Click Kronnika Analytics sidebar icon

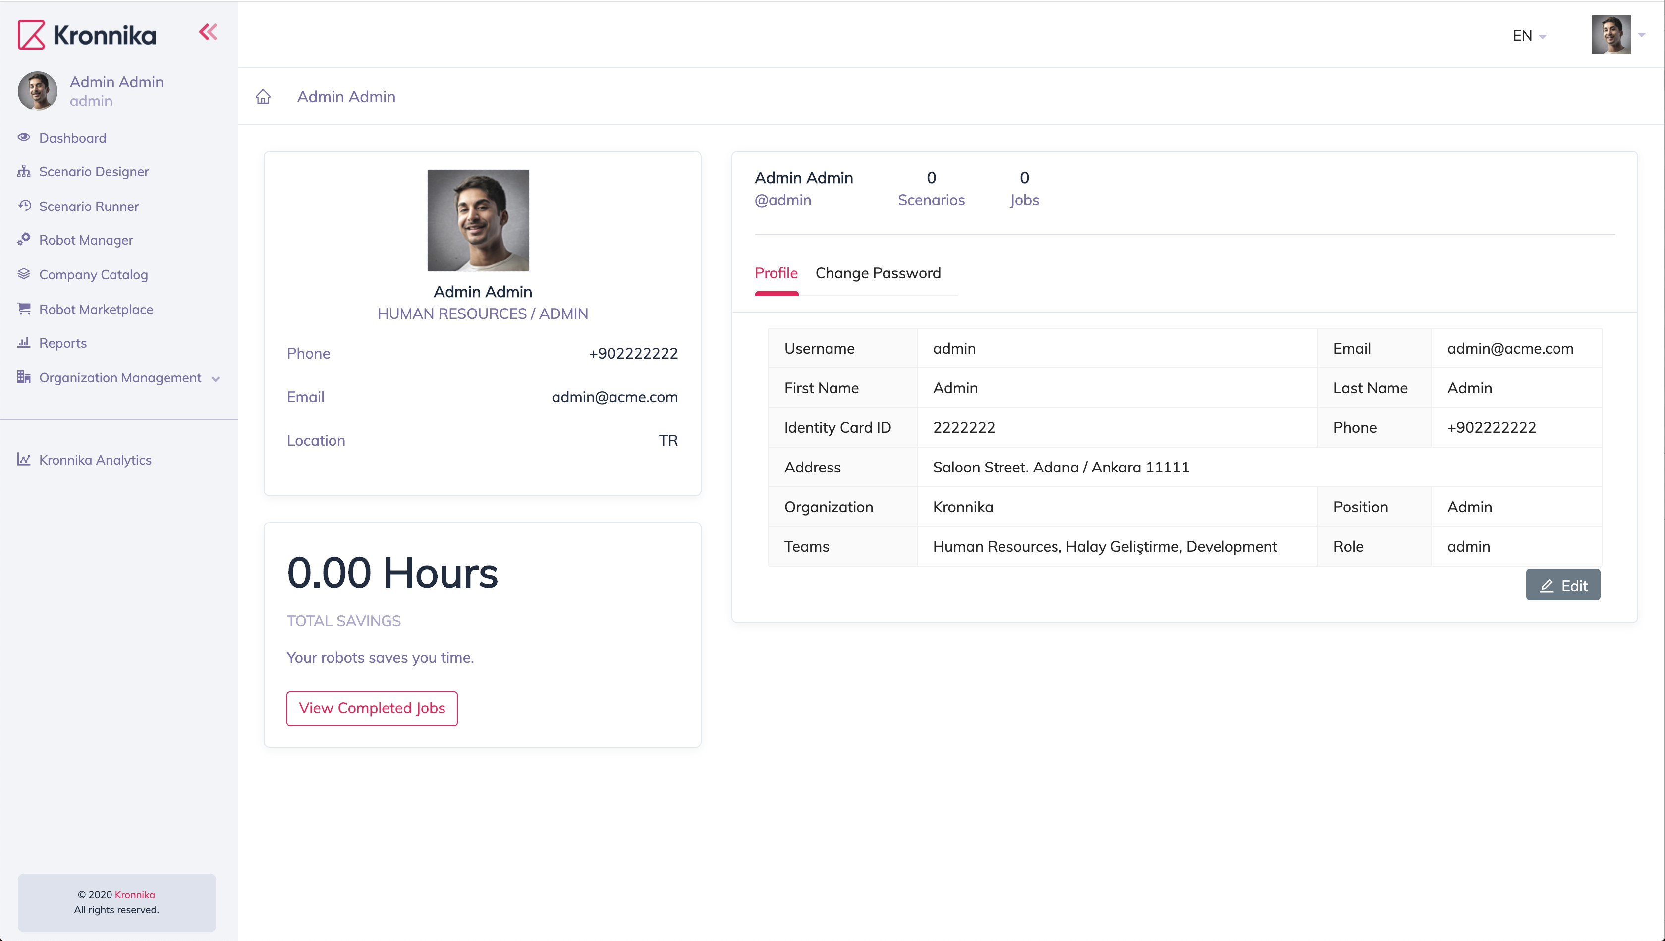[24, 460]
